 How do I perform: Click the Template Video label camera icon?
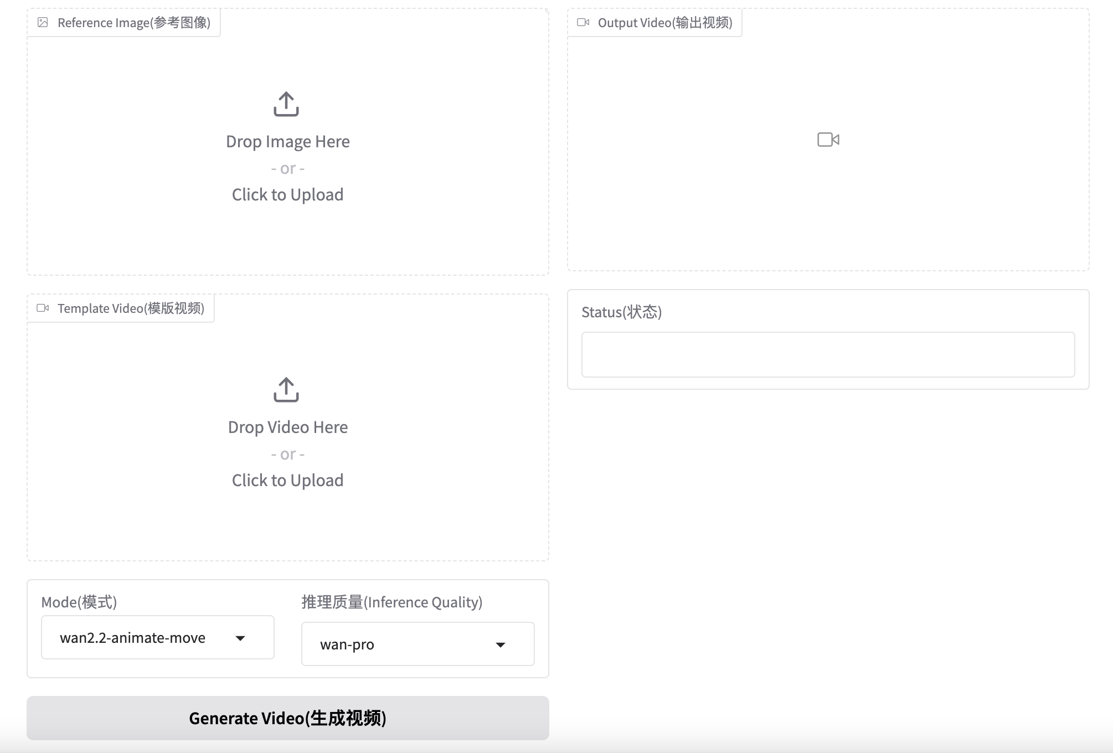pos(43,308)
